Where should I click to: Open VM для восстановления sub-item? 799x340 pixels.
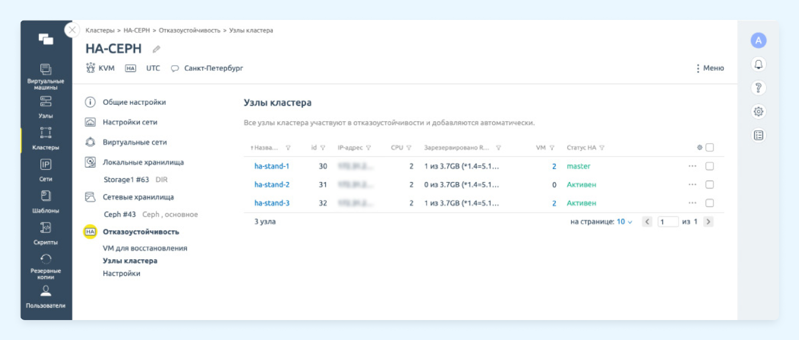pyautogui.click(x=145, y=248)
